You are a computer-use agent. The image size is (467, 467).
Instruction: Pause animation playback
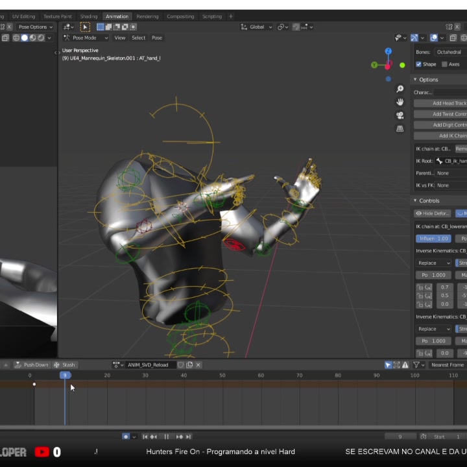(167, 437)
